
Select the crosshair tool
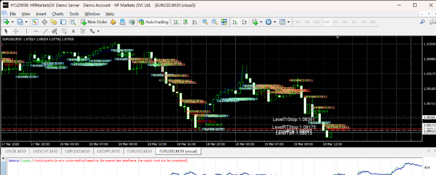pyautogui.click(x=16, y=31)
